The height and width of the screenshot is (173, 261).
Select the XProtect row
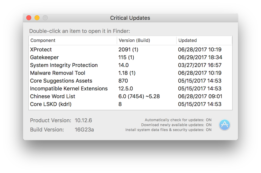pyautogui.click(x=130, y=49)
